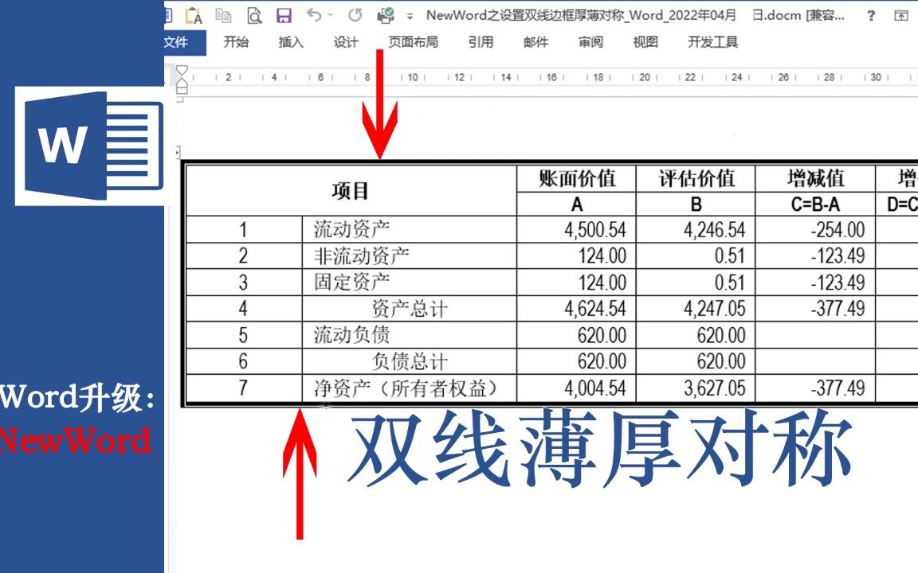This screenshot has width=918, height=573.
Task: Click the Redo icon
Action: pyautogui.click(x=355, y=15)
